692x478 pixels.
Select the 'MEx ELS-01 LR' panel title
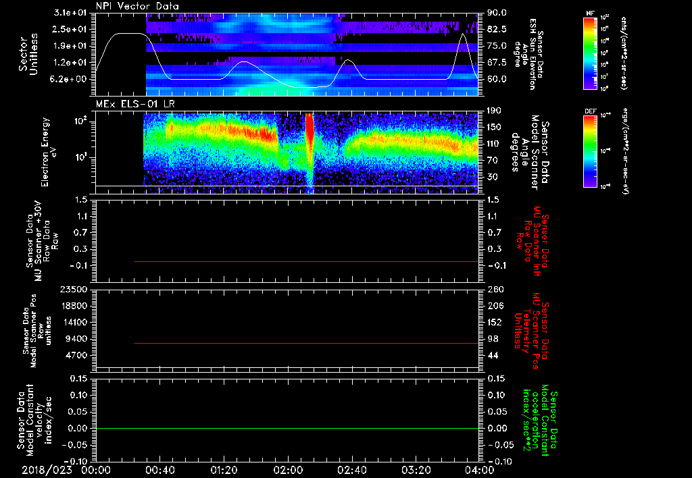point(135,104)
